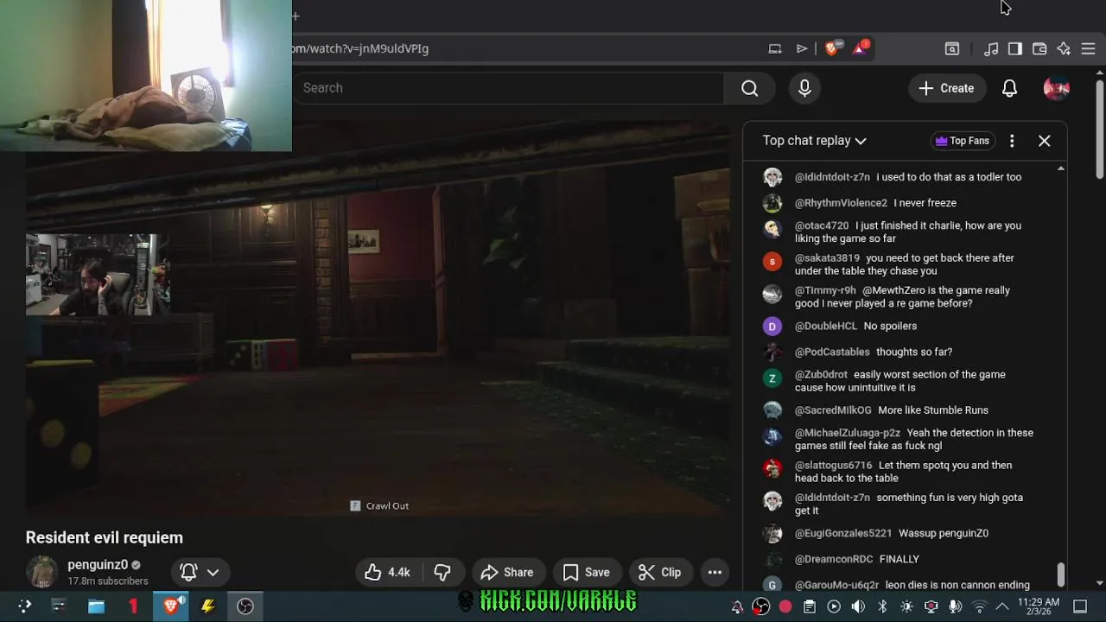This screenshot has width=1106, height=622.
Task: Switch to Brave browser in taskbar
Action: (170, 606)
